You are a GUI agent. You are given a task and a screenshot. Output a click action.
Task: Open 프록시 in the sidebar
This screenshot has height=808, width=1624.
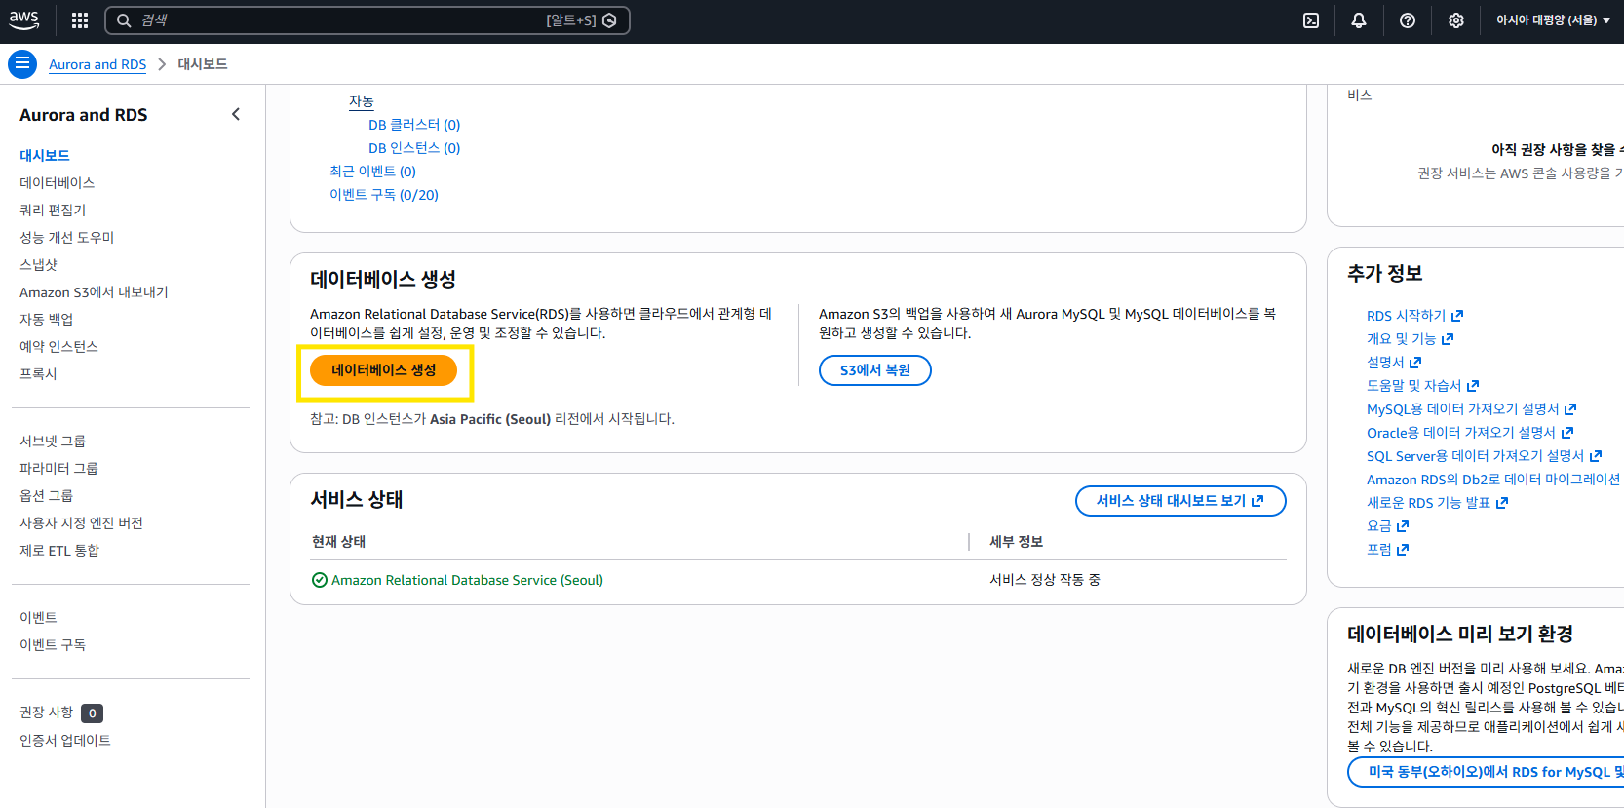click(38, 373)
